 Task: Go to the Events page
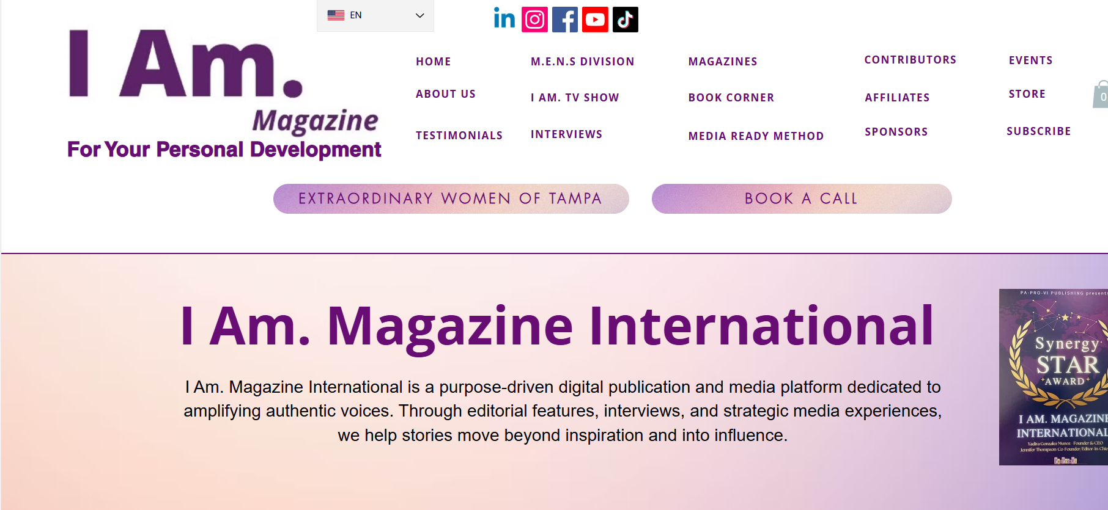coord(1031,60)
